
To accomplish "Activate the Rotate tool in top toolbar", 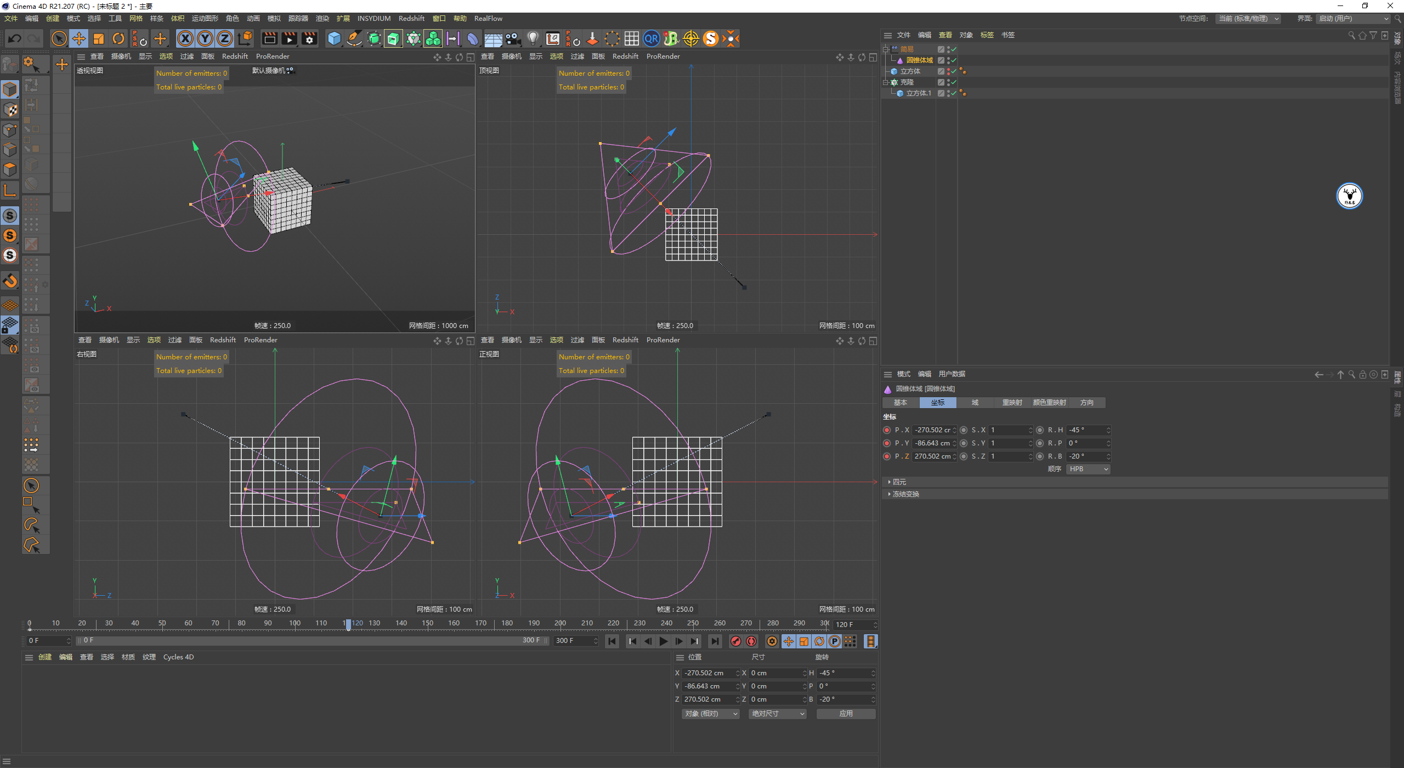I will point(118,38).
